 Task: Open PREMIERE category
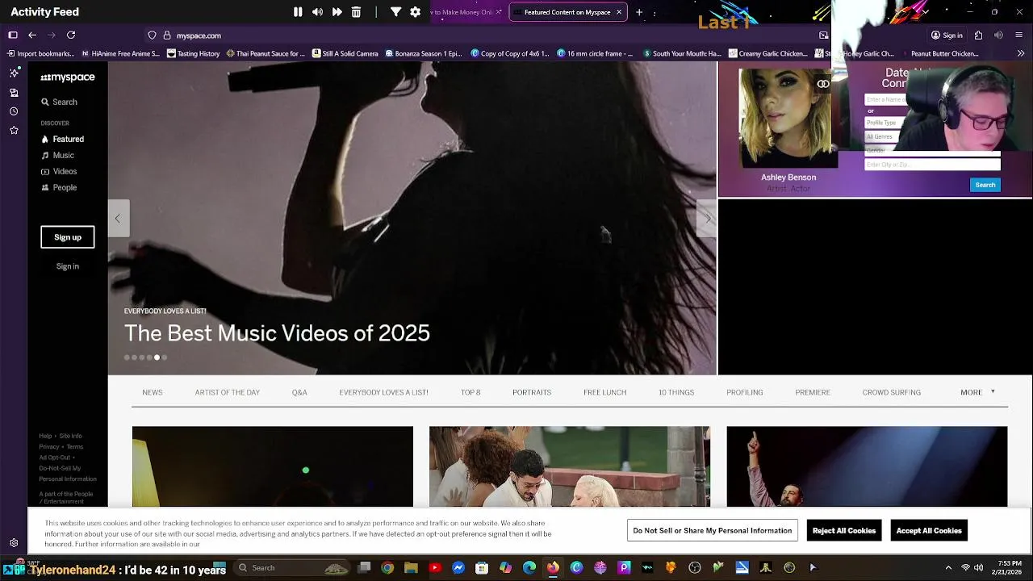pyautogui.click(x=813, y=392)
